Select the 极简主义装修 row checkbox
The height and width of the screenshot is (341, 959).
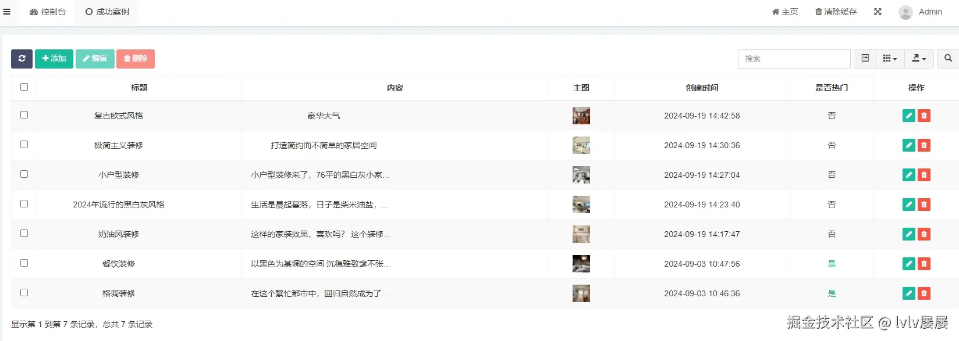[x=24, y=144]
